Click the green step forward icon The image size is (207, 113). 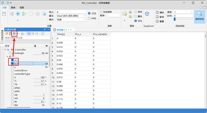[24, 14]
